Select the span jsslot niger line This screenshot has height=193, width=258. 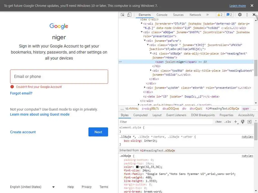pyautogui.click(x=186, y=62)
